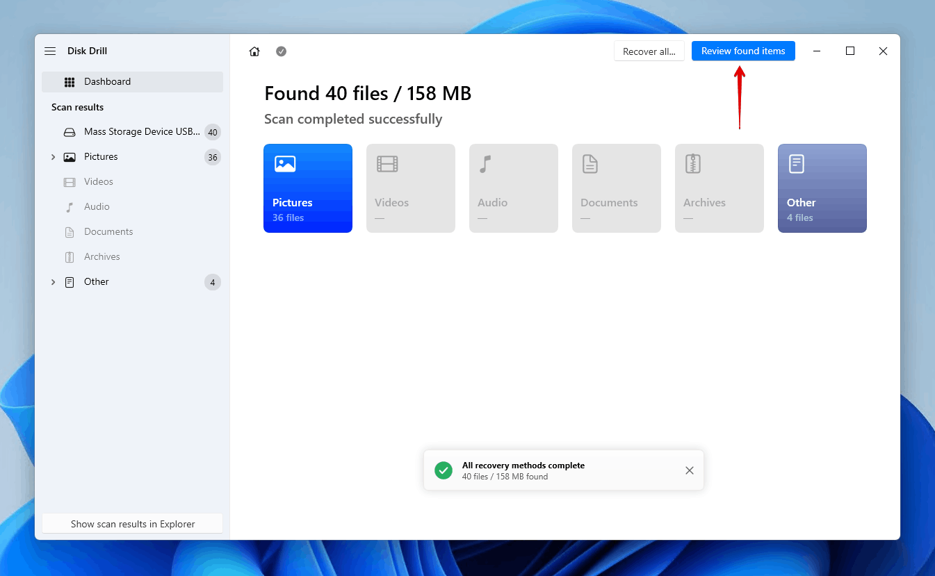Image resolution: width=935 pixels, height=576 pixels.
Task: Dismiss the recovery complete notification
Action: click(x=689, y=470)
